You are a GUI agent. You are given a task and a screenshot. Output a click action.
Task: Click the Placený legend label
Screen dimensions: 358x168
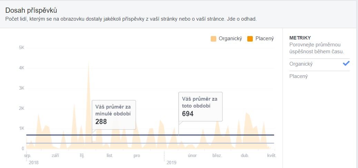pos(265,39)
